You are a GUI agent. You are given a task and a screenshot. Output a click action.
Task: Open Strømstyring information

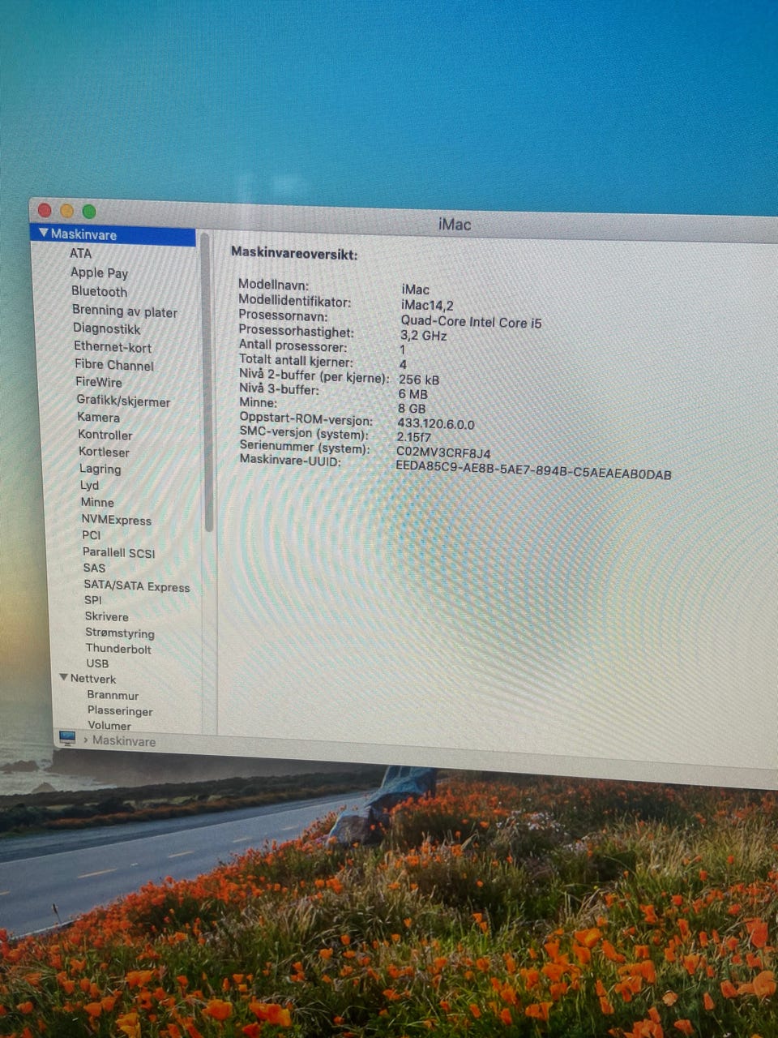[119, 633]
